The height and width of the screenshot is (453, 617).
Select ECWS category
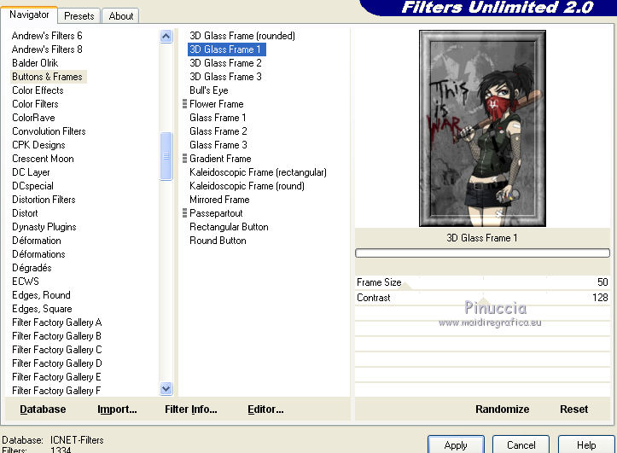point(26,282)
